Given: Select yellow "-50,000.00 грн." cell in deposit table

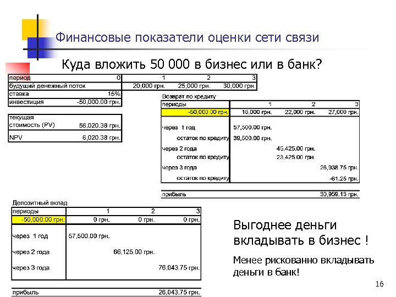Looking at the screenshot, I should coord(38,219).
